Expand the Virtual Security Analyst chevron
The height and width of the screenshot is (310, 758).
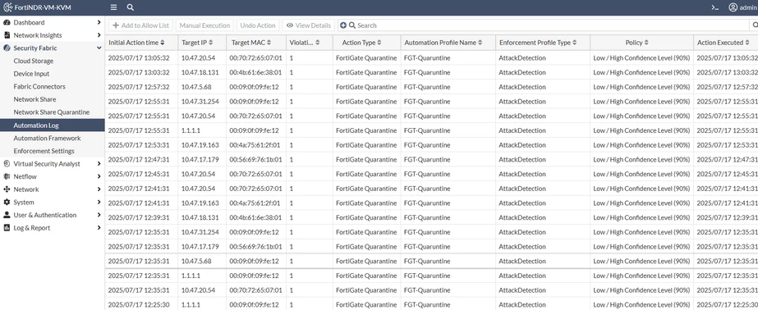pos(99,164)
